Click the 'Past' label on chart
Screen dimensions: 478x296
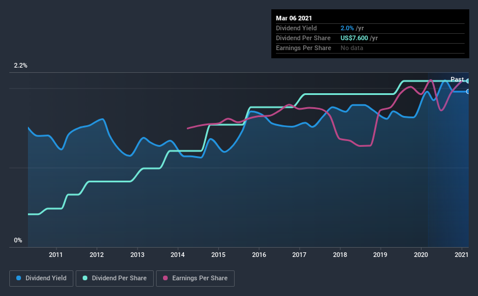point(457,79)
